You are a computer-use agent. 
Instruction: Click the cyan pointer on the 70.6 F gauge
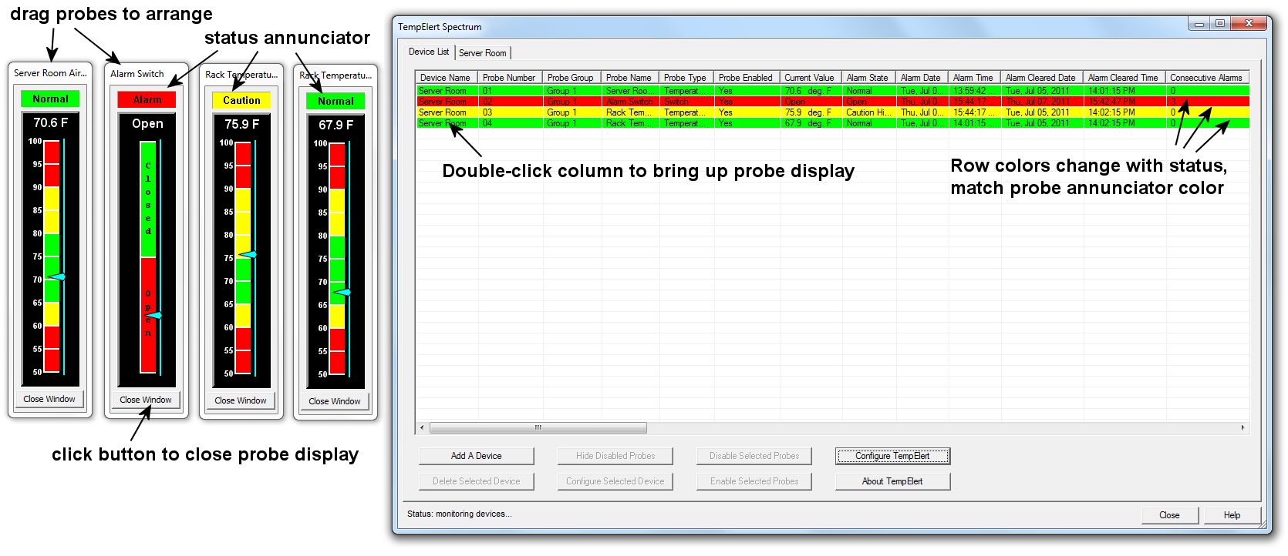(x=57, y=276)
